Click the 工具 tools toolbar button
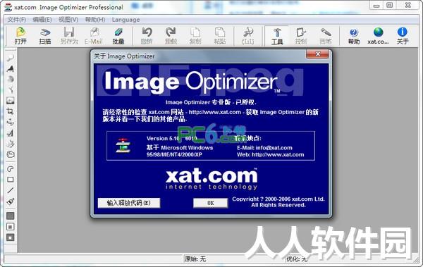Viewport: 423px width, 267px height. click(277, 36)
